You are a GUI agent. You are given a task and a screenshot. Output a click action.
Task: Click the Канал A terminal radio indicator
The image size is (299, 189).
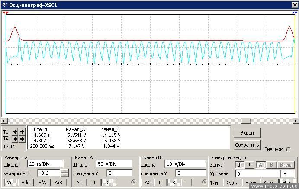[x=133, y=182]
